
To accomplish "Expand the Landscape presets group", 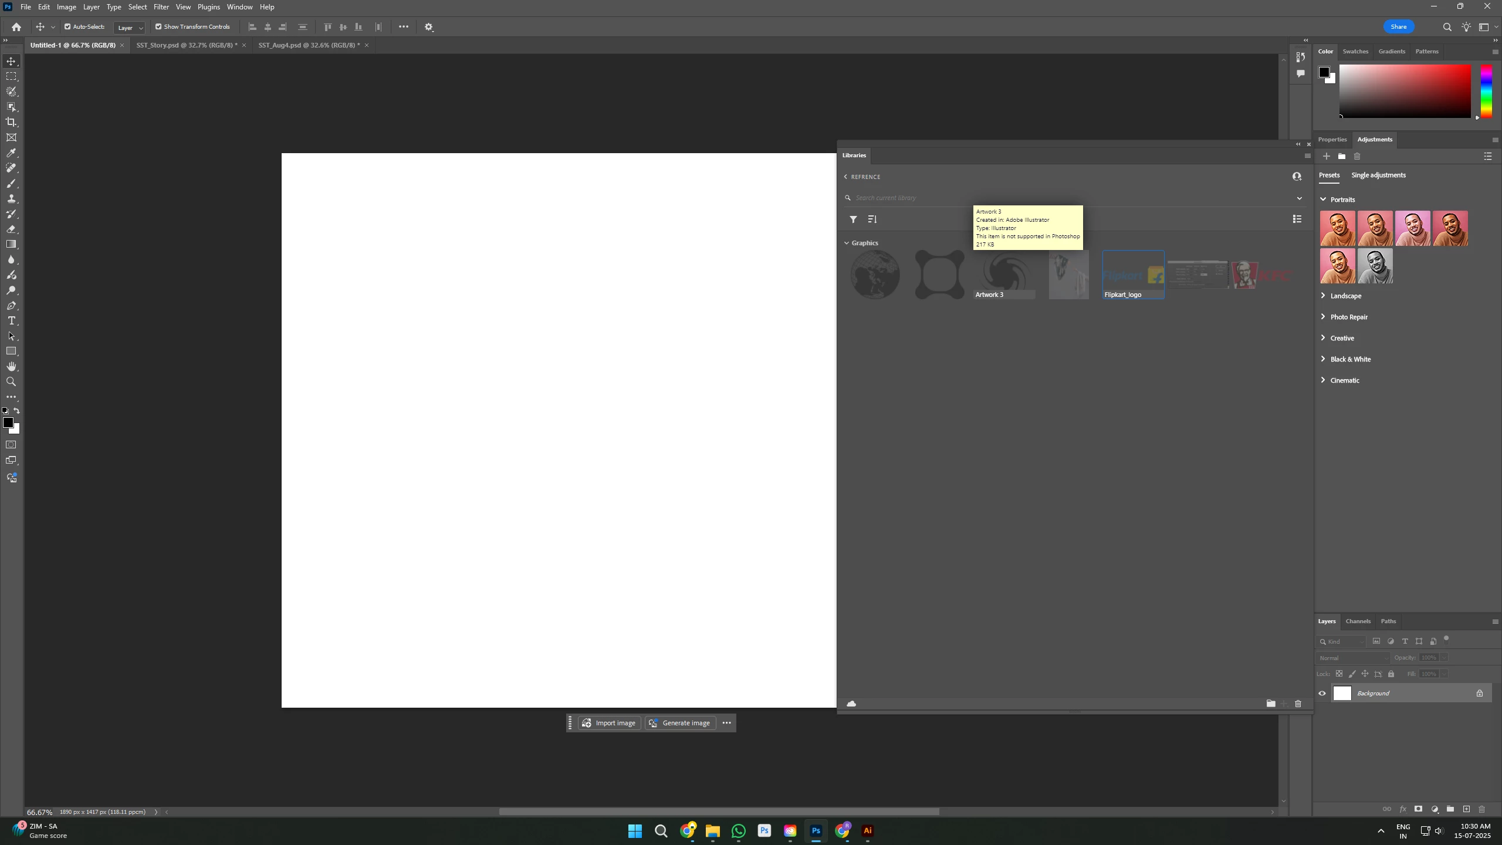I will [1323, 296].
